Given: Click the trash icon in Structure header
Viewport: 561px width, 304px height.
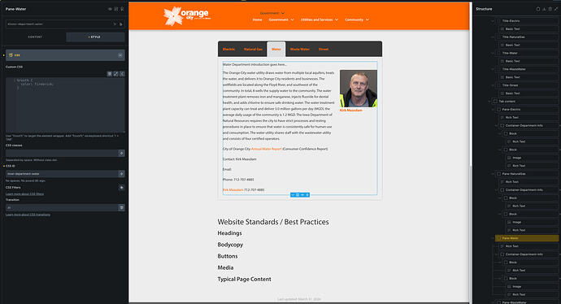Looking at the screenshot, I should (x=550, y=9).
